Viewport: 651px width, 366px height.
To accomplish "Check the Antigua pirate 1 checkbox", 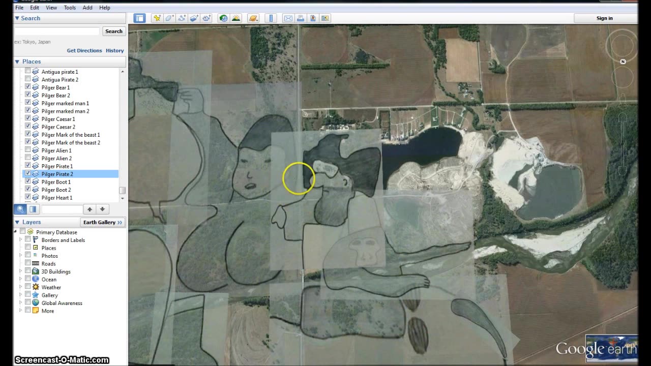I will pyautogui.click(x=28, y=72).
